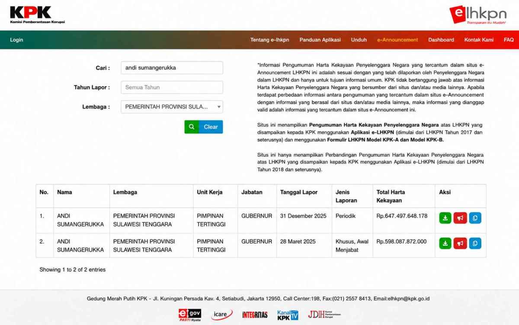Download the 31 Desember 2025 report
Viewport: 519px width, 325px height.
coord(445,218)
